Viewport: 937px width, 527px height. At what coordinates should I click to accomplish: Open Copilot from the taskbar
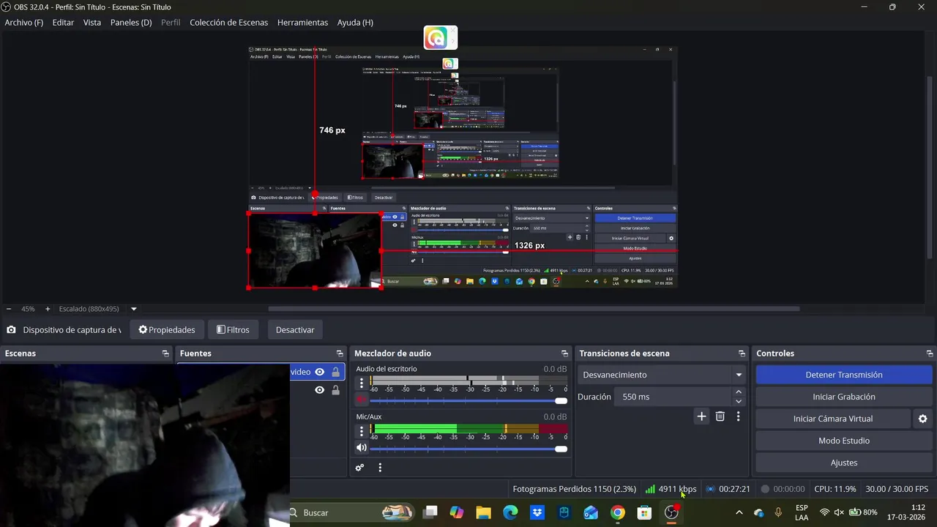point(457,512)
